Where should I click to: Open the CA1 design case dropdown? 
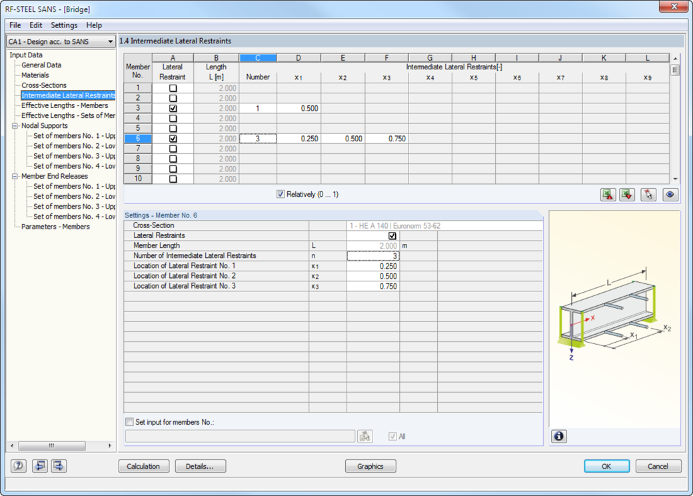[61, 41]
